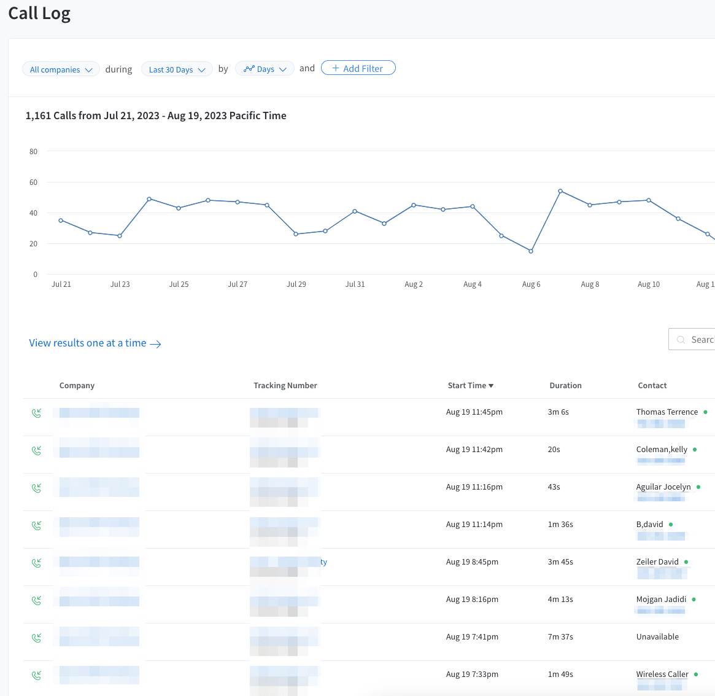Click into the Search input field
The image size is (715, 696).
click(x=692, y=339)
